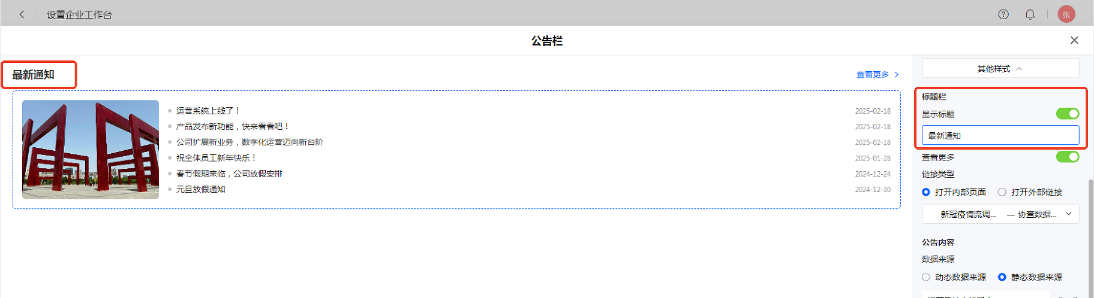Click the red sculpture announcement image
Screen dimensions: 1094x298
(91, 149)
